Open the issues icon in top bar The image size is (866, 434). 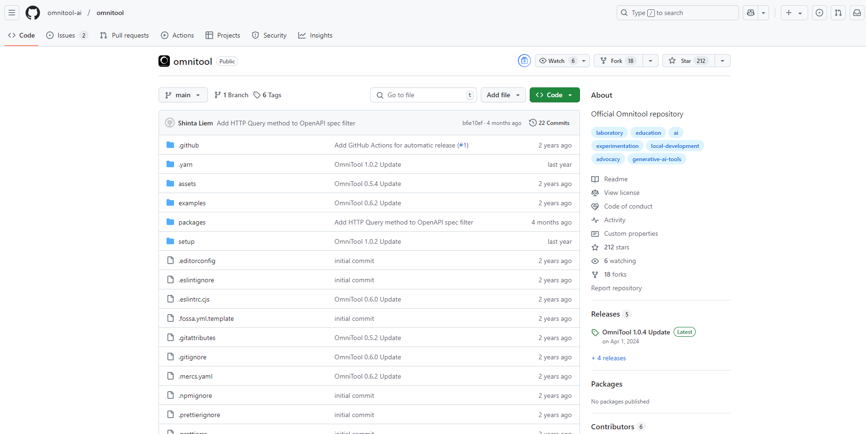[x=819, y=13]
